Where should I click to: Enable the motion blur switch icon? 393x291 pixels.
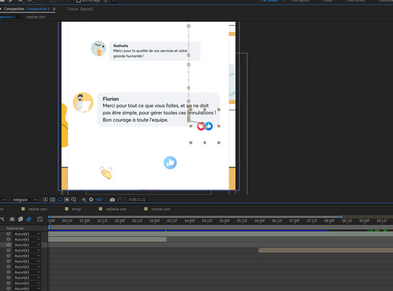(x=29, y=218)
